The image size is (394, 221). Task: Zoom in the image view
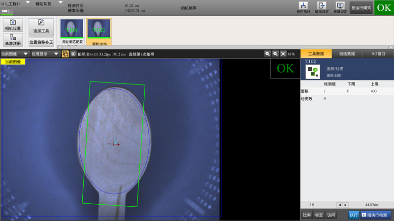276,54
